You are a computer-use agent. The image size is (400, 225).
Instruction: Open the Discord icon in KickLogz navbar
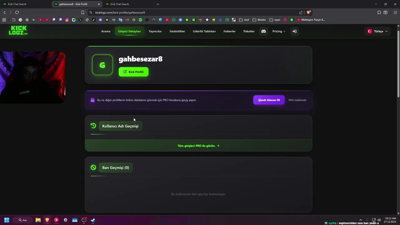pyautogui.click(x=263, y=31)
